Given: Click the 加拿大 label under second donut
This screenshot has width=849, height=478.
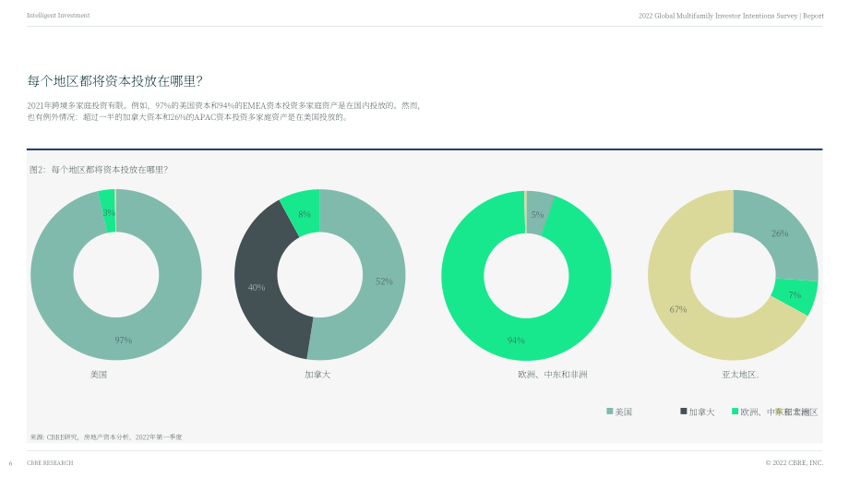Looking at the screenshot, I should pos(317,374).
